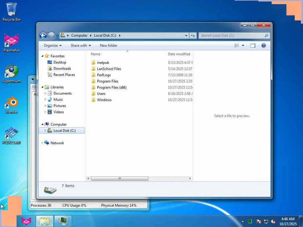
Task: Open the Windows Explorer taskbar button
Action: 45,221
